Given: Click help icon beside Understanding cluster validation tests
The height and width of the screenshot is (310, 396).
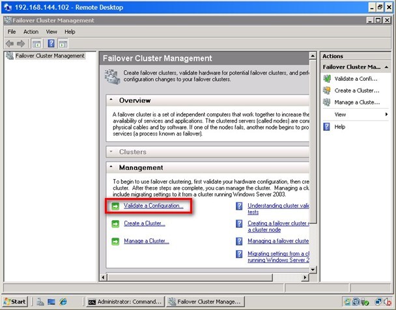Looking at the screenshot, I should (x=239, y=206).
